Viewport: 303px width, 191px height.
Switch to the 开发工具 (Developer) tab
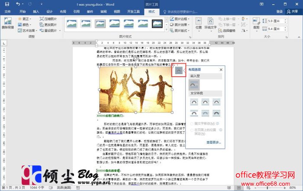pyautogui.click(x=133, y=12)
